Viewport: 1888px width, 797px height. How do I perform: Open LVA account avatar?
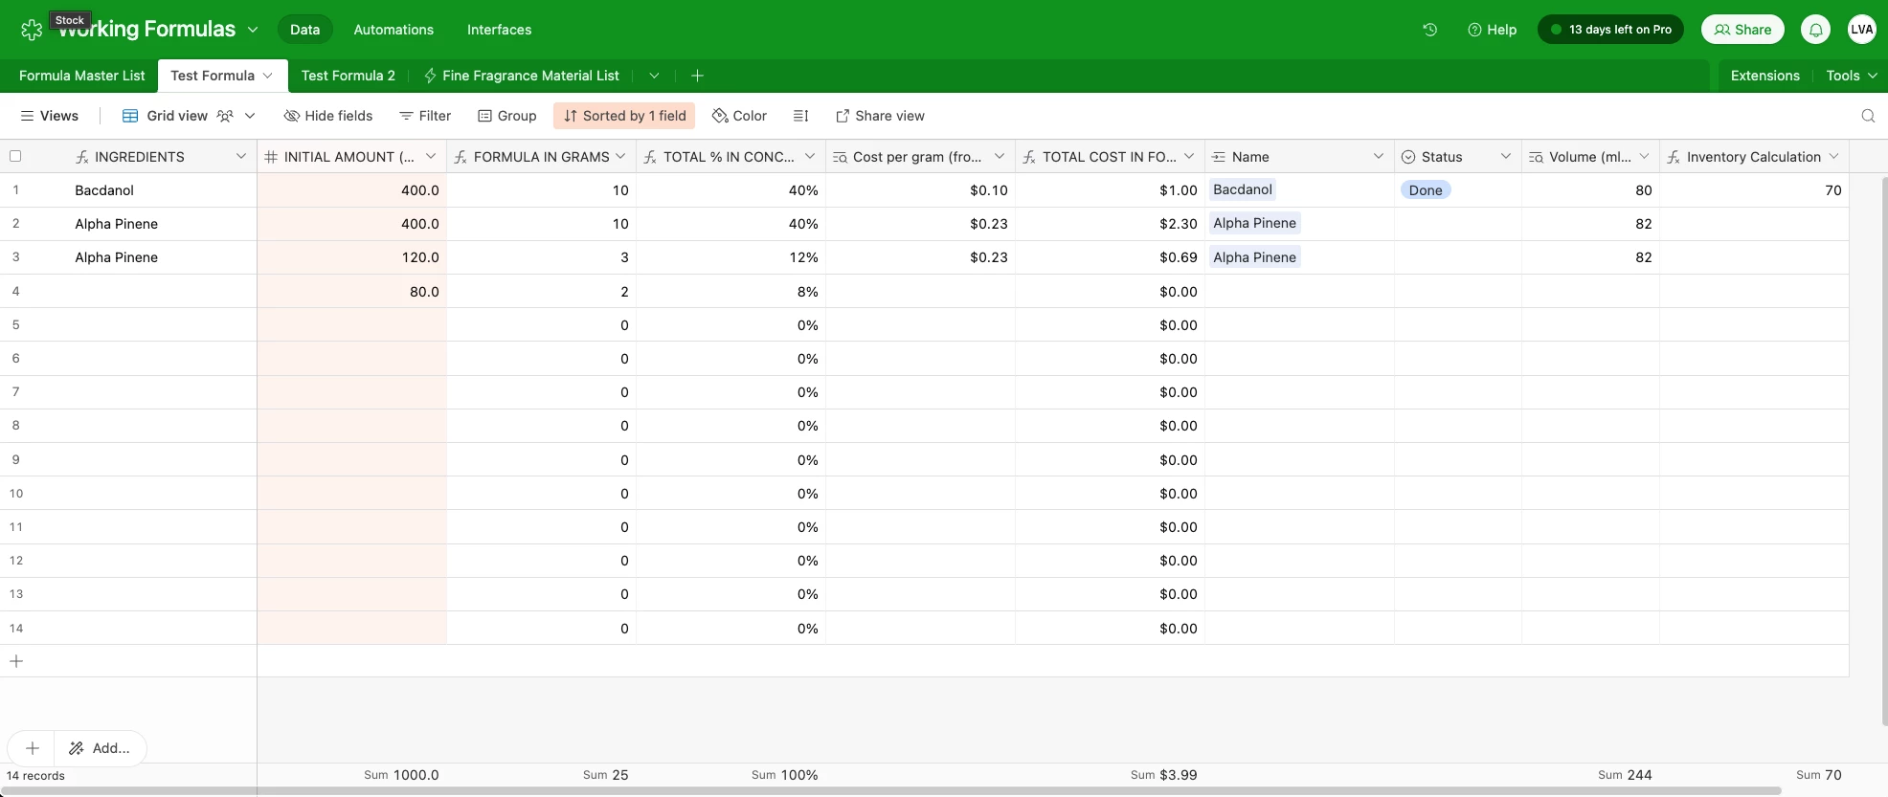pyautogui.click(x=1862, y=30)
